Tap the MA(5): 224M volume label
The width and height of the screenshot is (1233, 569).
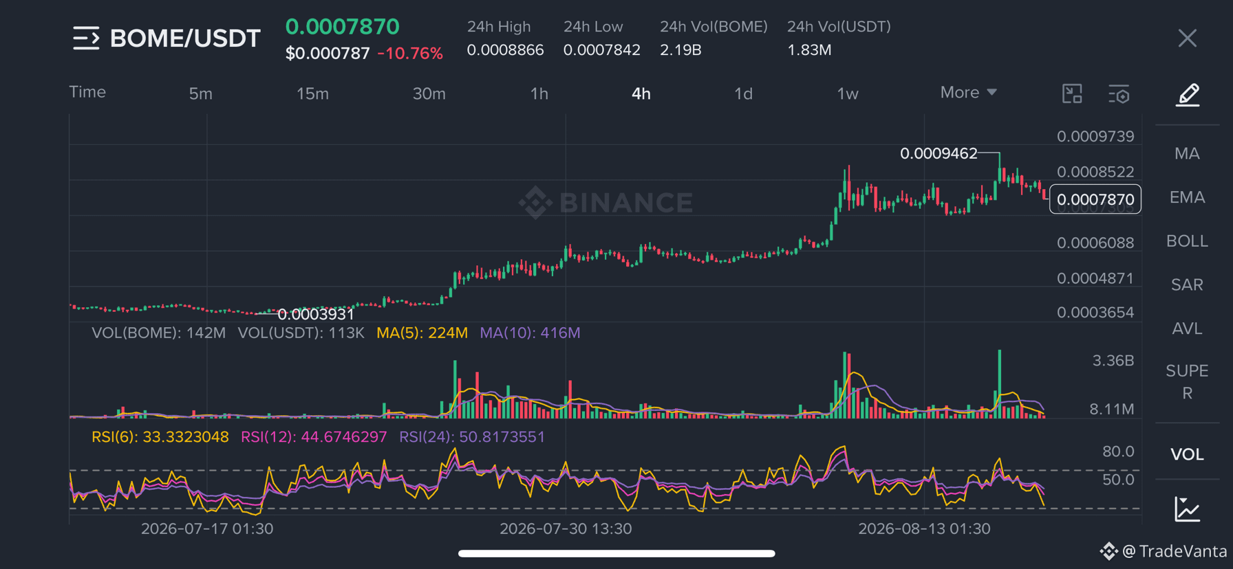(x=422, y=333)
